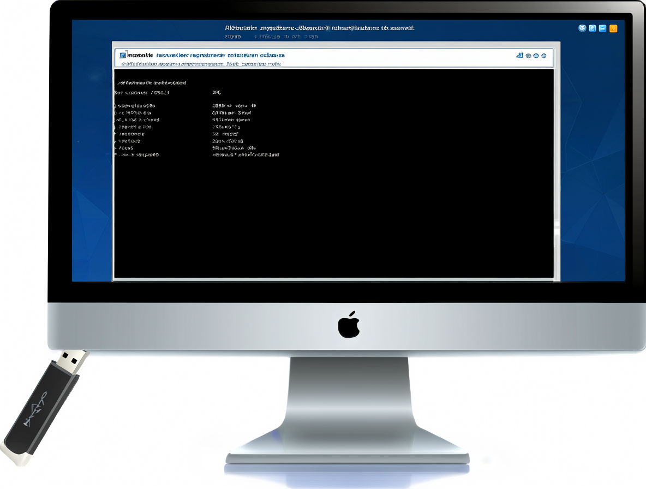This screenshot has height=489, width=646.
Task: Click the blue icon left of the orange icon
Action: 603,28
